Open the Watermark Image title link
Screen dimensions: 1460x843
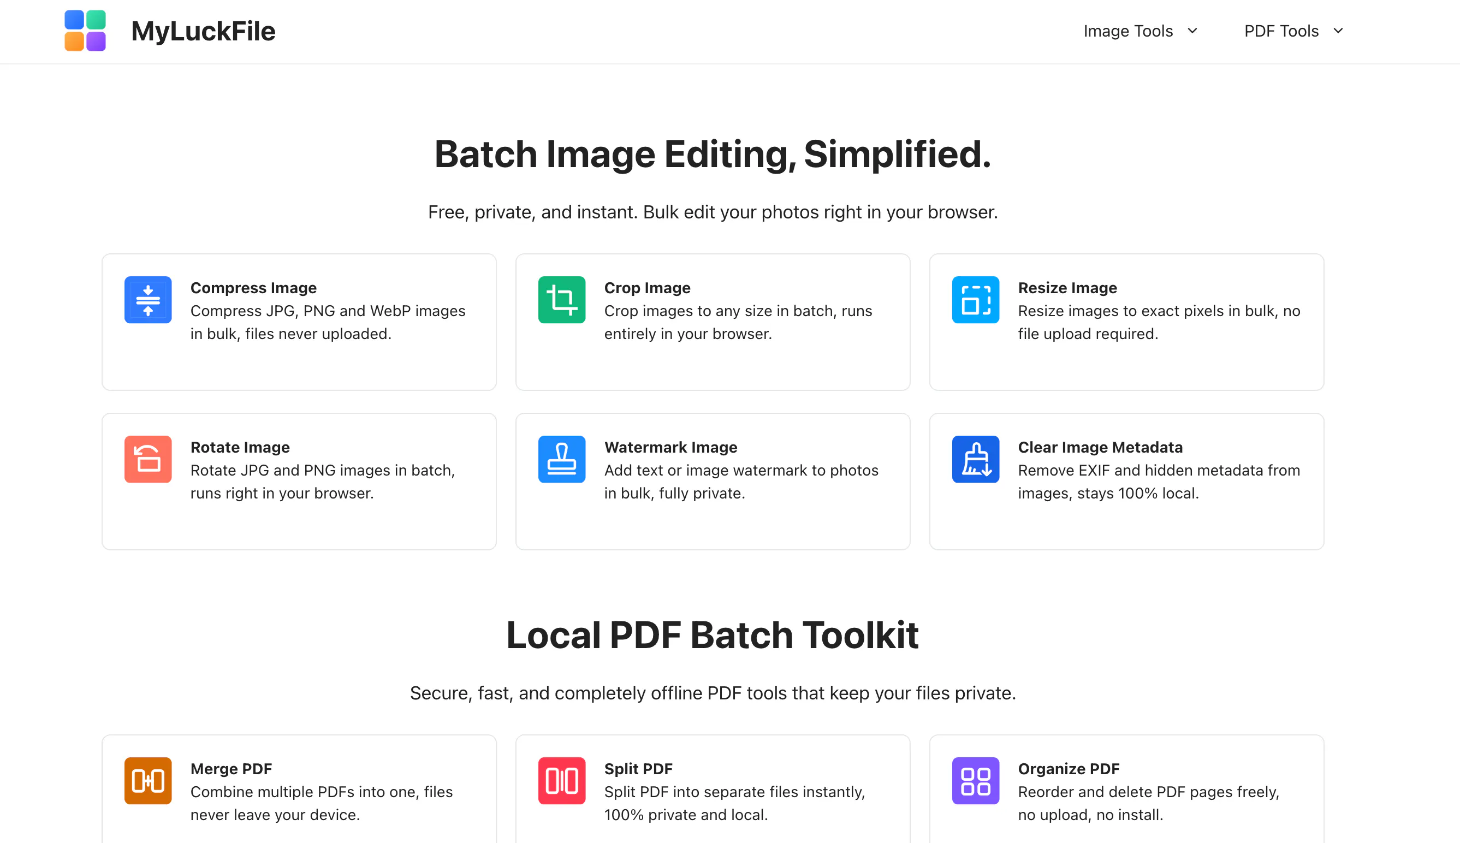click(x=671, y=447)
